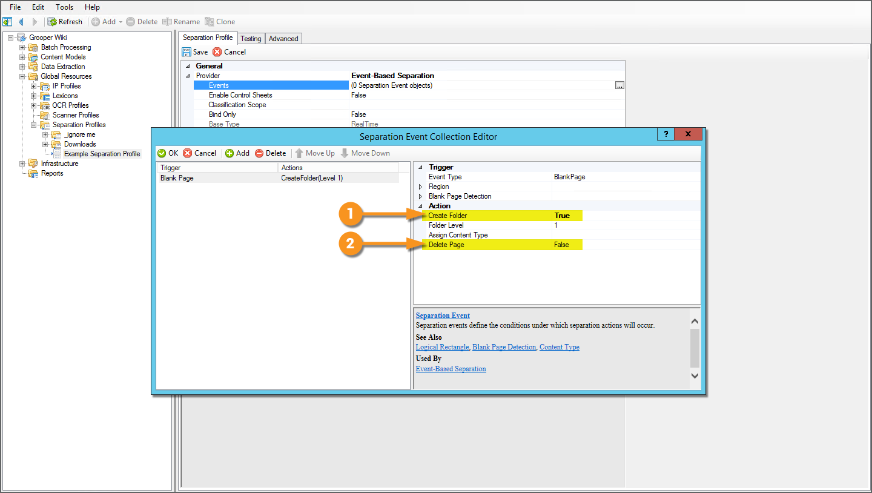The image size is (872, 493).
Task: Click the Rename icon in the main toolbar
Action: (168, 22)
